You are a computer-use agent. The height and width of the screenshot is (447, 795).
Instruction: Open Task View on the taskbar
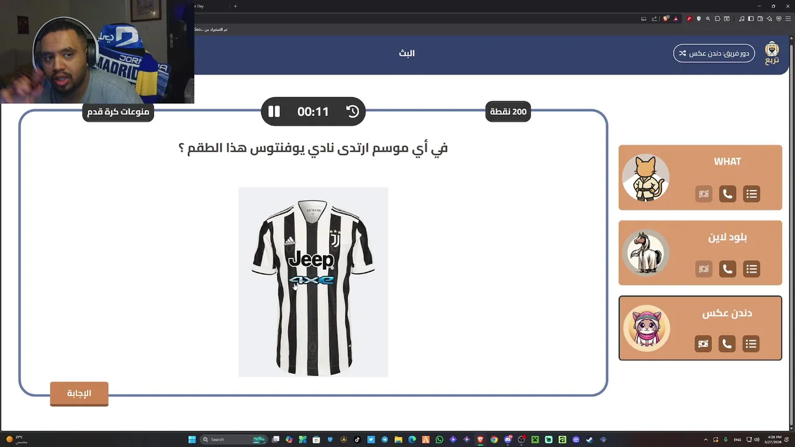pos(275,440)
